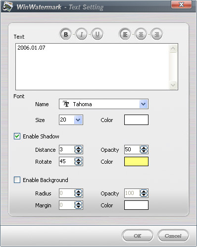Image resolution: width=197 pixels, height=247 pixels.
Task: Increase shadow Opacity with up arrow
Action: point(144,148)
